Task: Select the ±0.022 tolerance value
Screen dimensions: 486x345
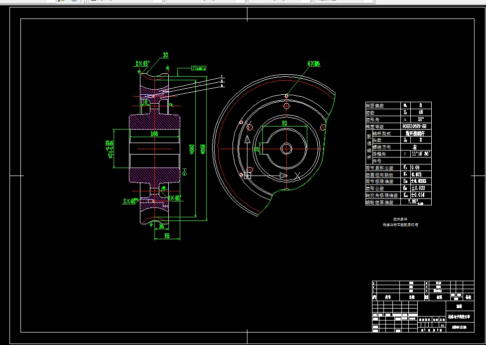Action: [418, 188]
